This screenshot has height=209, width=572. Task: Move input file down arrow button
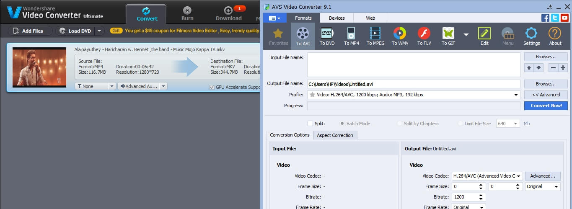pos(538,67)
